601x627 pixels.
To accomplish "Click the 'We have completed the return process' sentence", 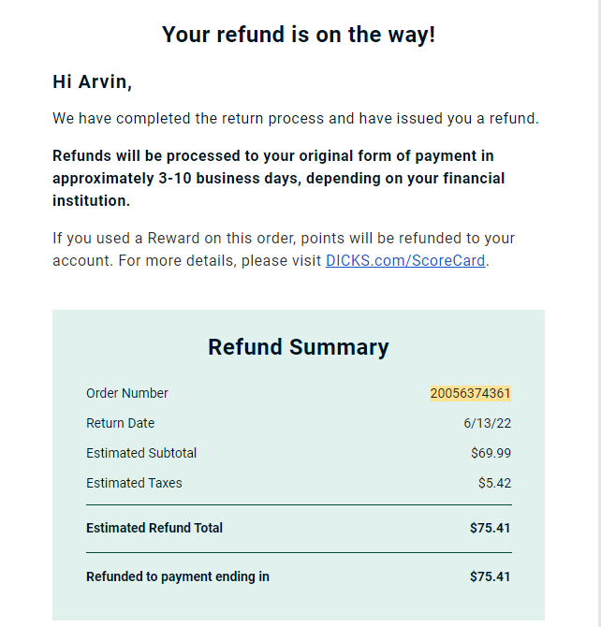I will (296, 118).
